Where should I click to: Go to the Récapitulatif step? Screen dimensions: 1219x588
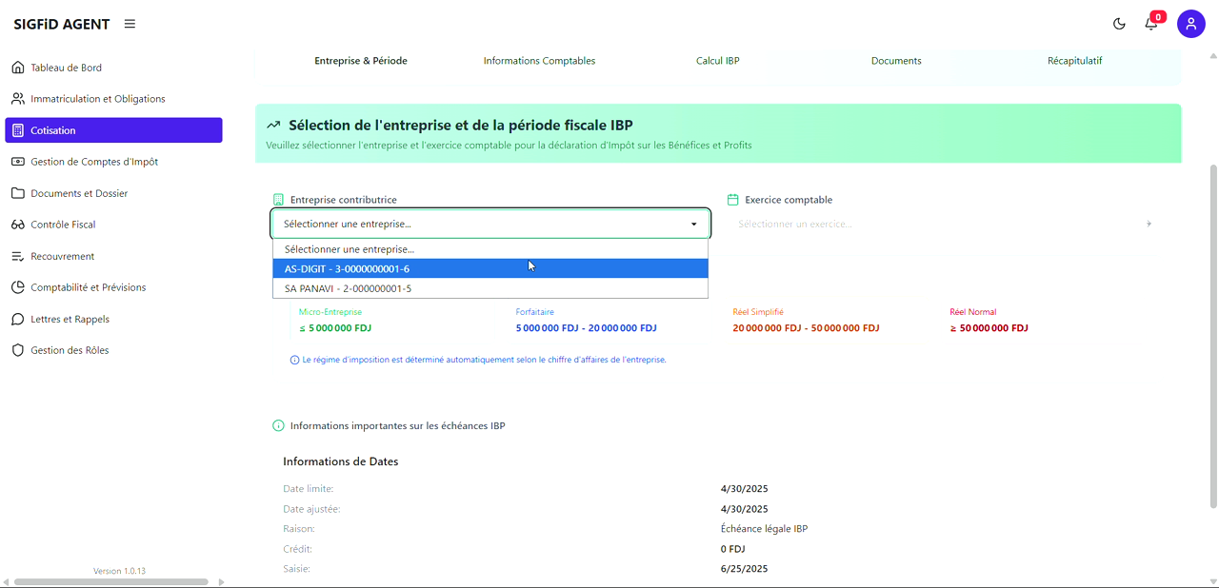coord(1074,60)
